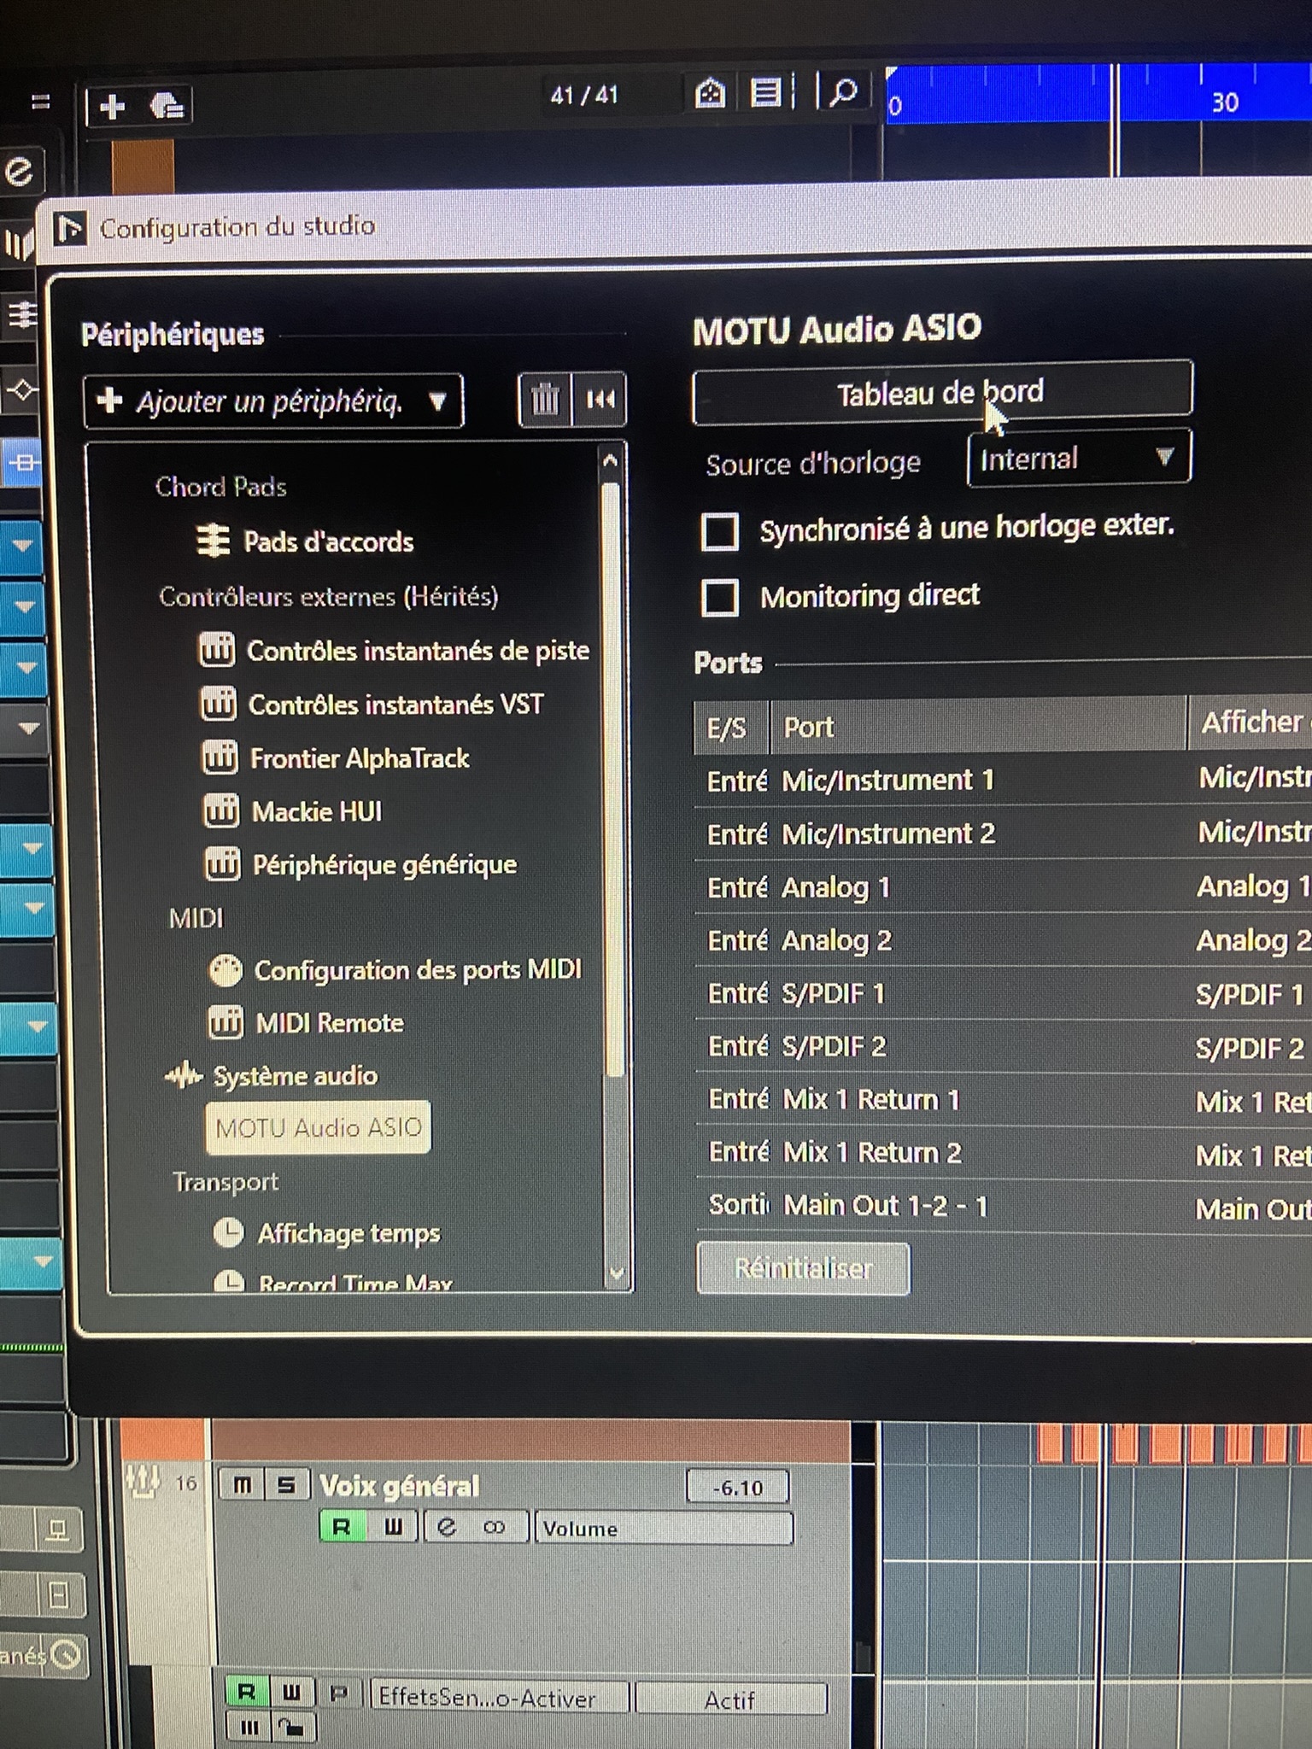Screen dimensions: 1312x1749
Task: Select the Mackie HUI device
Action: (316, 812)
